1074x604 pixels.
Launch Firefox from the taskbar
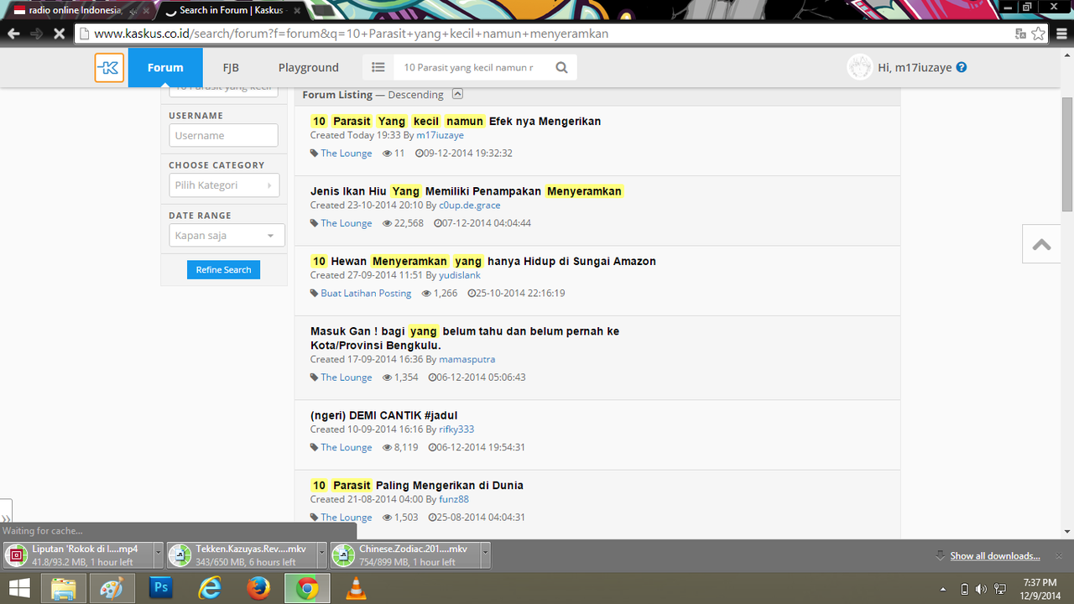[258, 589]
